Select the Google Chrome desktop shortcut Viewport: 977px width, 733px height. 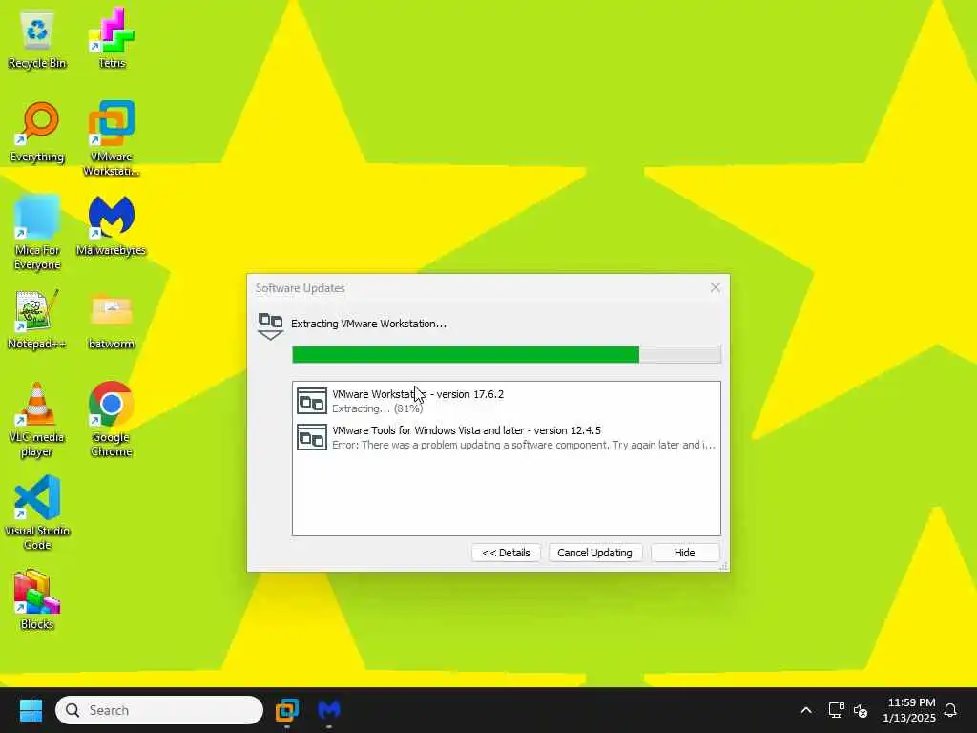click(111, 419)
